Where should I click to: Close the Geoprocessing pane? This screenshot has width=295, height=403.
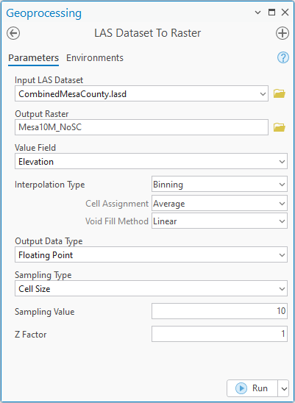tap(285, 12)
